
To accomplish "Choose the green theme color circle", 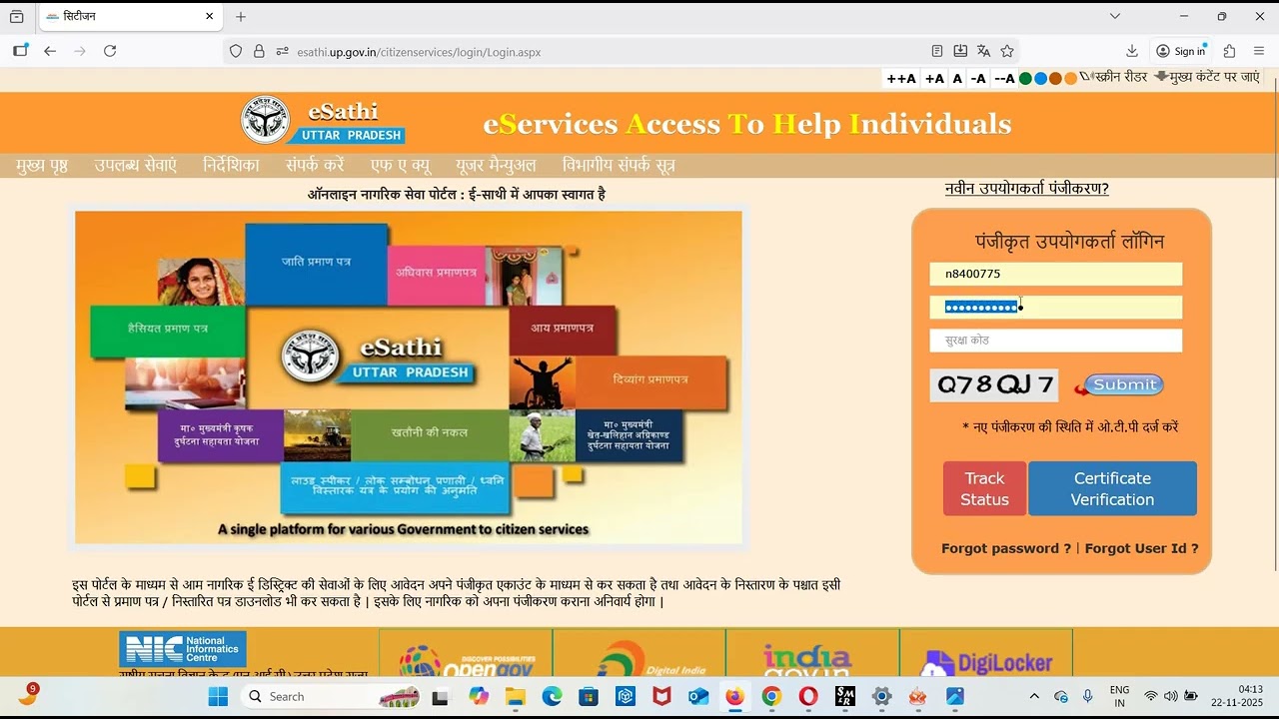I will click(x=1025, y=78).
